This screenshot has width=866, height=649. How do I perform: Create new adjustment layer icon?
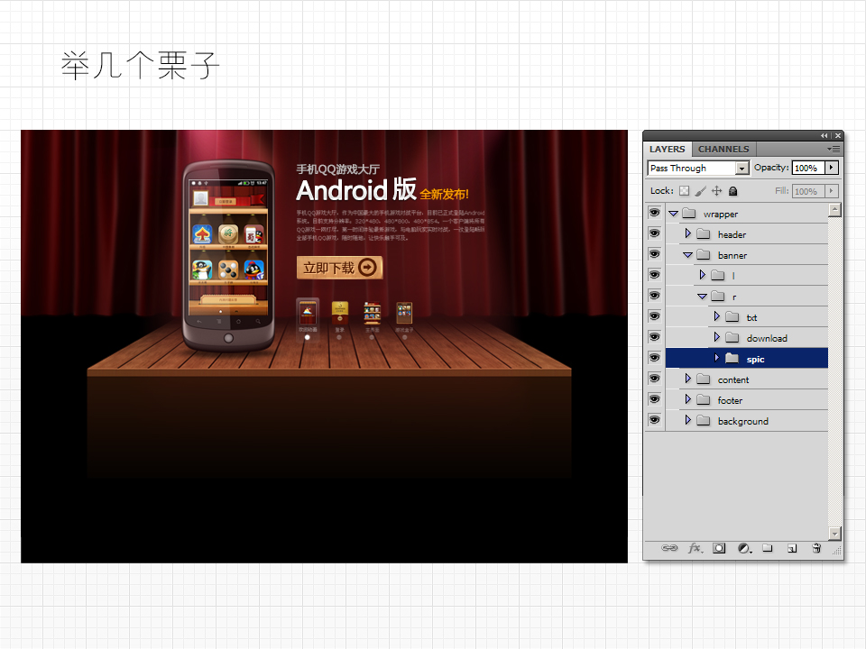click(744, 548)
